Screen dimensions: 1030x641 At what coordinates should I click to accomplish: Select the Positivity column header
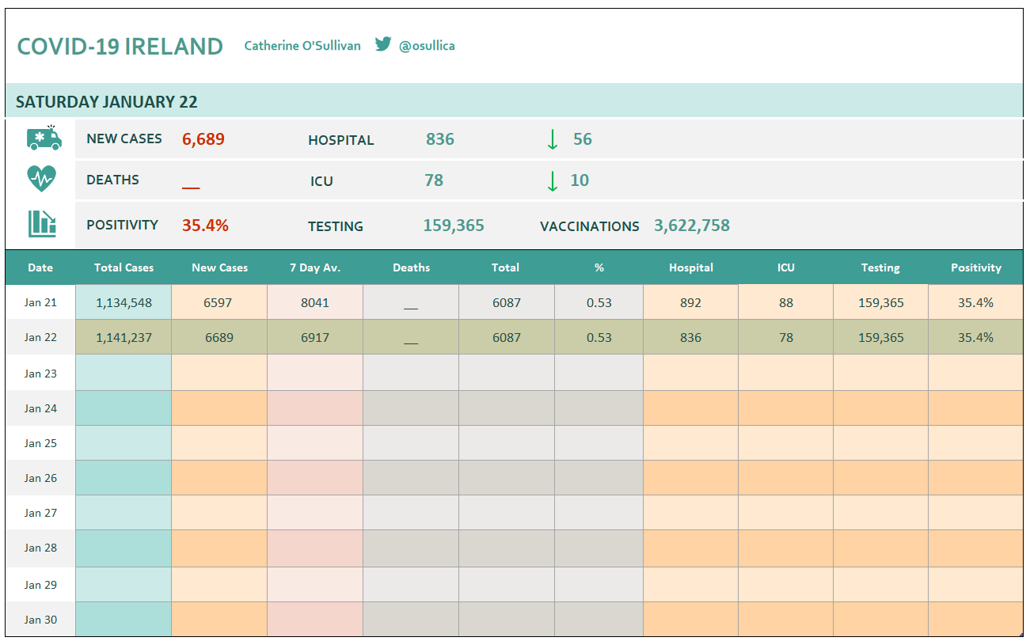(x=975, y=267)
